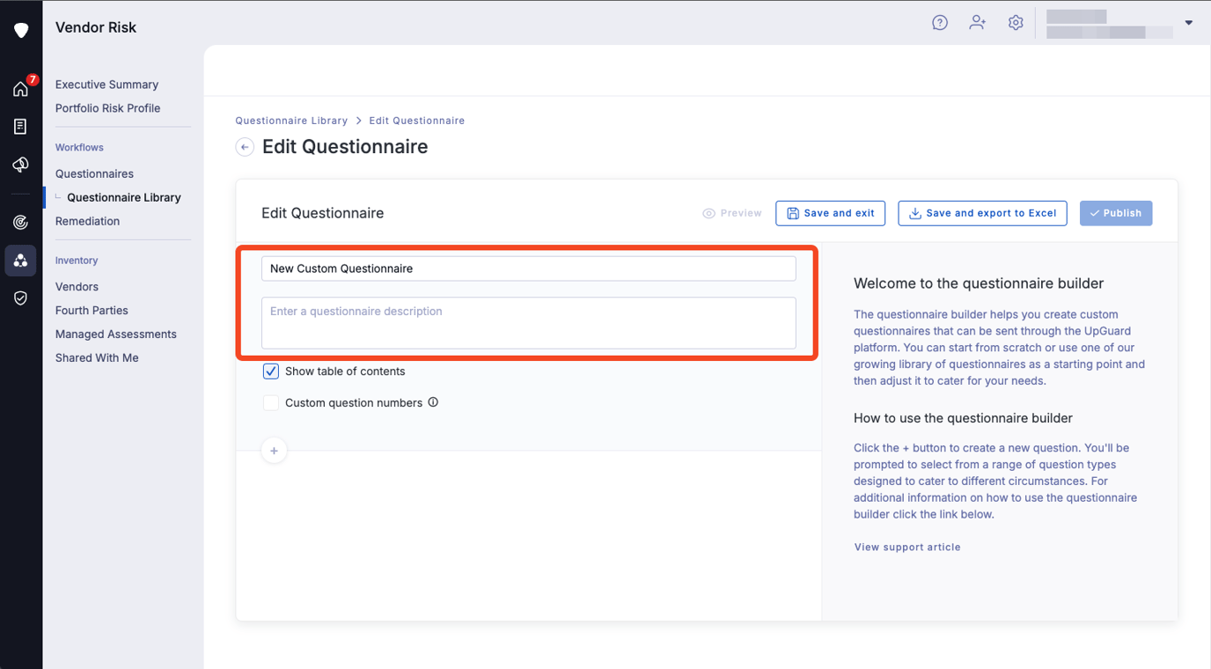The width and height of the screenshot is (1211, 669).
Task: Enable Custom question numbers
Action: click(x=270, y=402)
